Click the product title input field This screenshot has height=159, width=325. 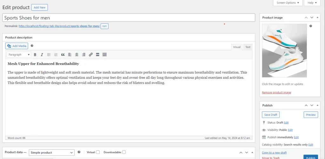pos(129,18)
